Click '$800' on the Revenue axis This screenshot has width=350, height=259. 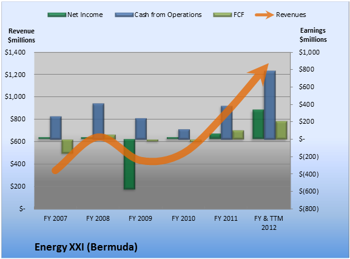(x=18, y=119)
